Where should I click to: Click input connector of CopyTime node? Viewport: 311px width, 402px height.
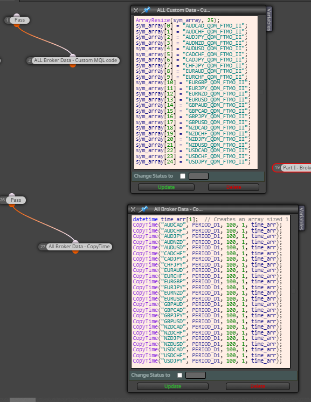(75, 242)
